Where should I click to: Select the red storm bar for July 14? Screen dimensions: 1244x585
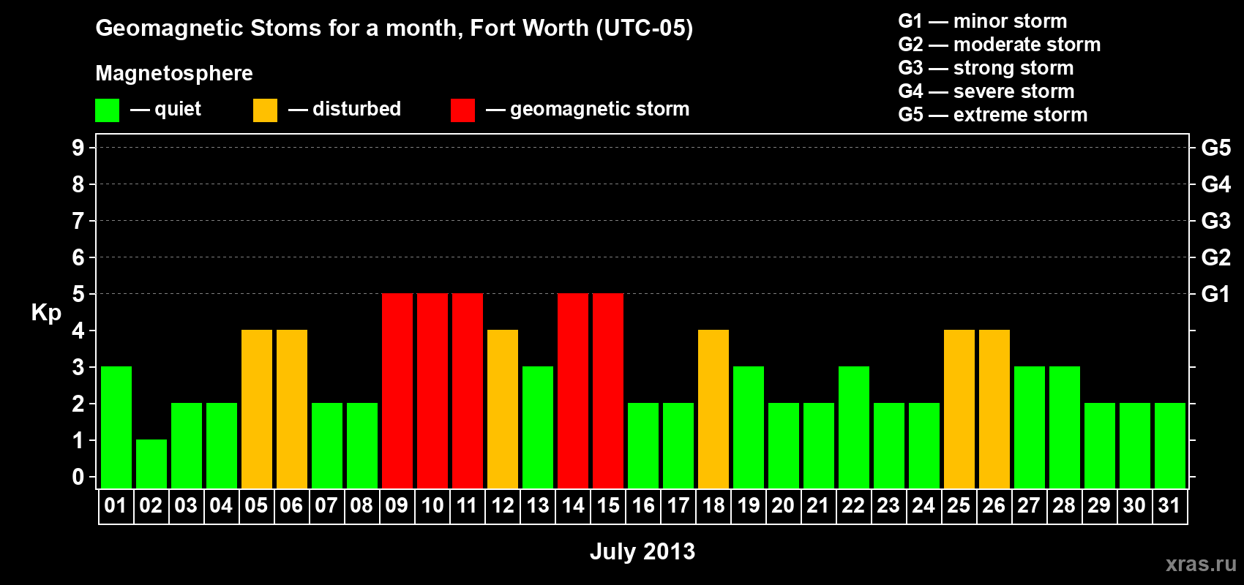(x=573, y=390)
